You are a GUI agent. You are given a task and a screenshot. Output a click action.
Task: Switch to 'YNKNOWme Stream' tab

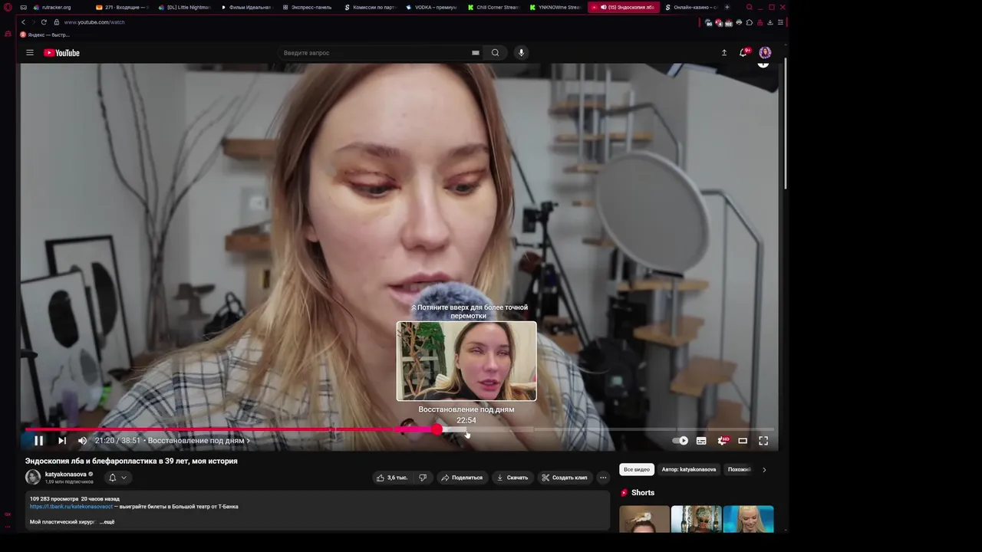556,7
